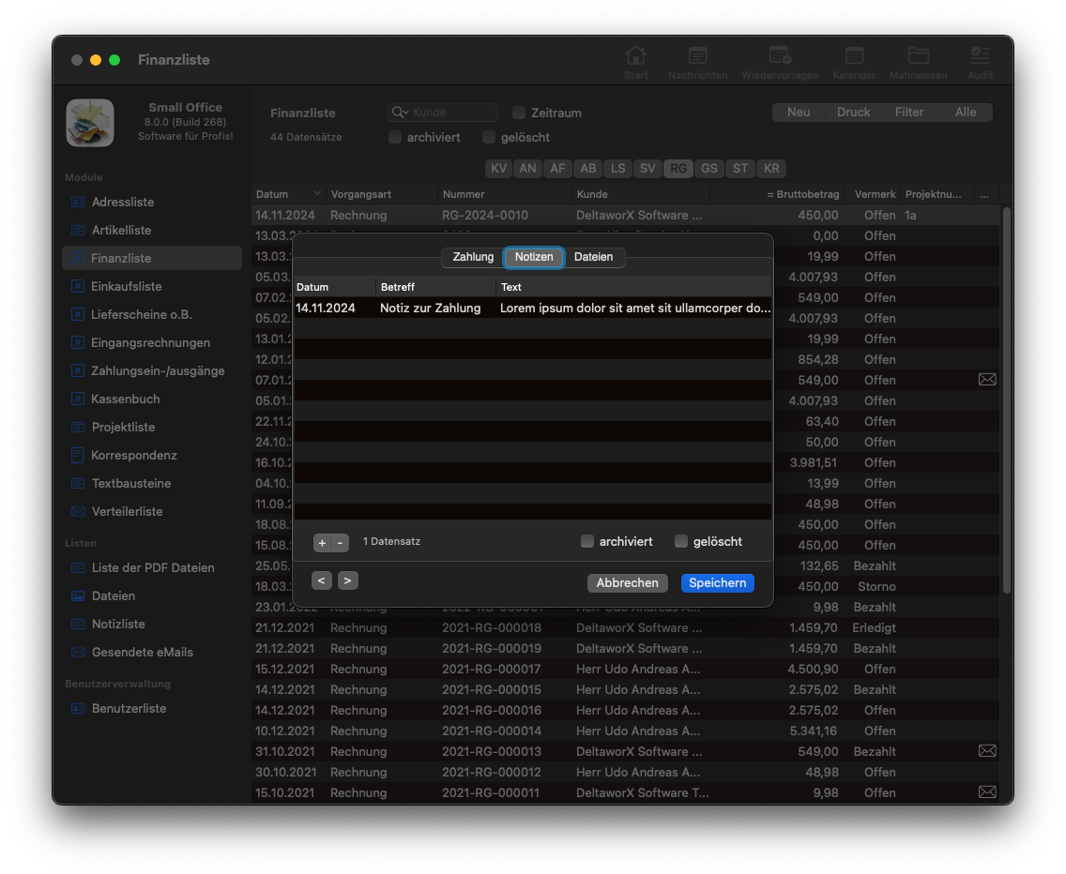Viewport: 1066px width, 874px height.
Task: Go to next record with > button
Action: (347, 580)
